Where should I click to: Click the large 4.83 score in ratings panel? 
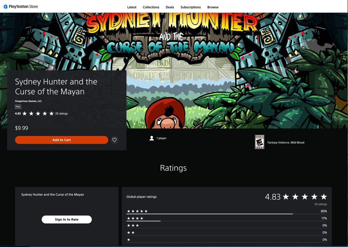(x=273, y=197)
